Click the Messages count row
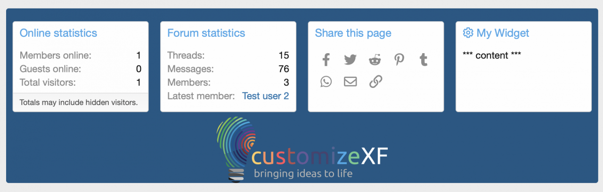 point(228,69)
